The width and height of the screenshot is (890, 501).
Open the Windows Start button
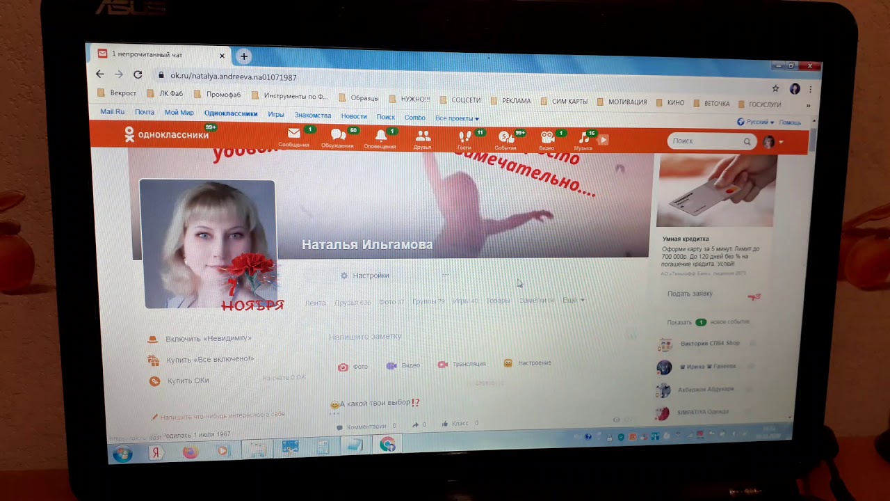coord(122,454)
